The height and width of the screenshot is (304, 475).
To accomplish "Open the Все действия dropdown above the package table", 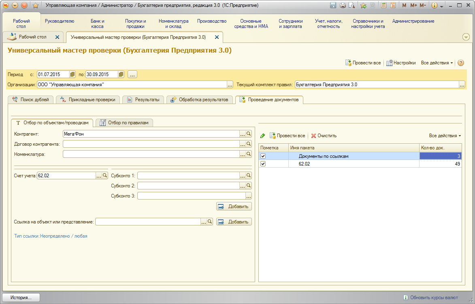I will [x=445, y=136].
